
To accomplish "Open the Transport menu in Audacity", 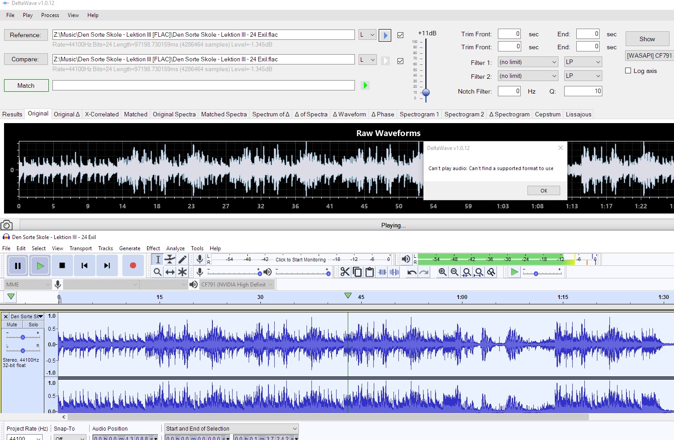I will point(81,248).
